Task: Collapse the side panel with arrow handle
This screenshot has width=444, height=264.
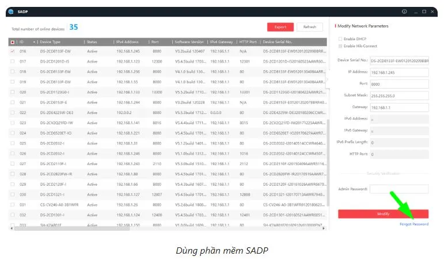Action: pyautogui.click(x=327, y=79)
